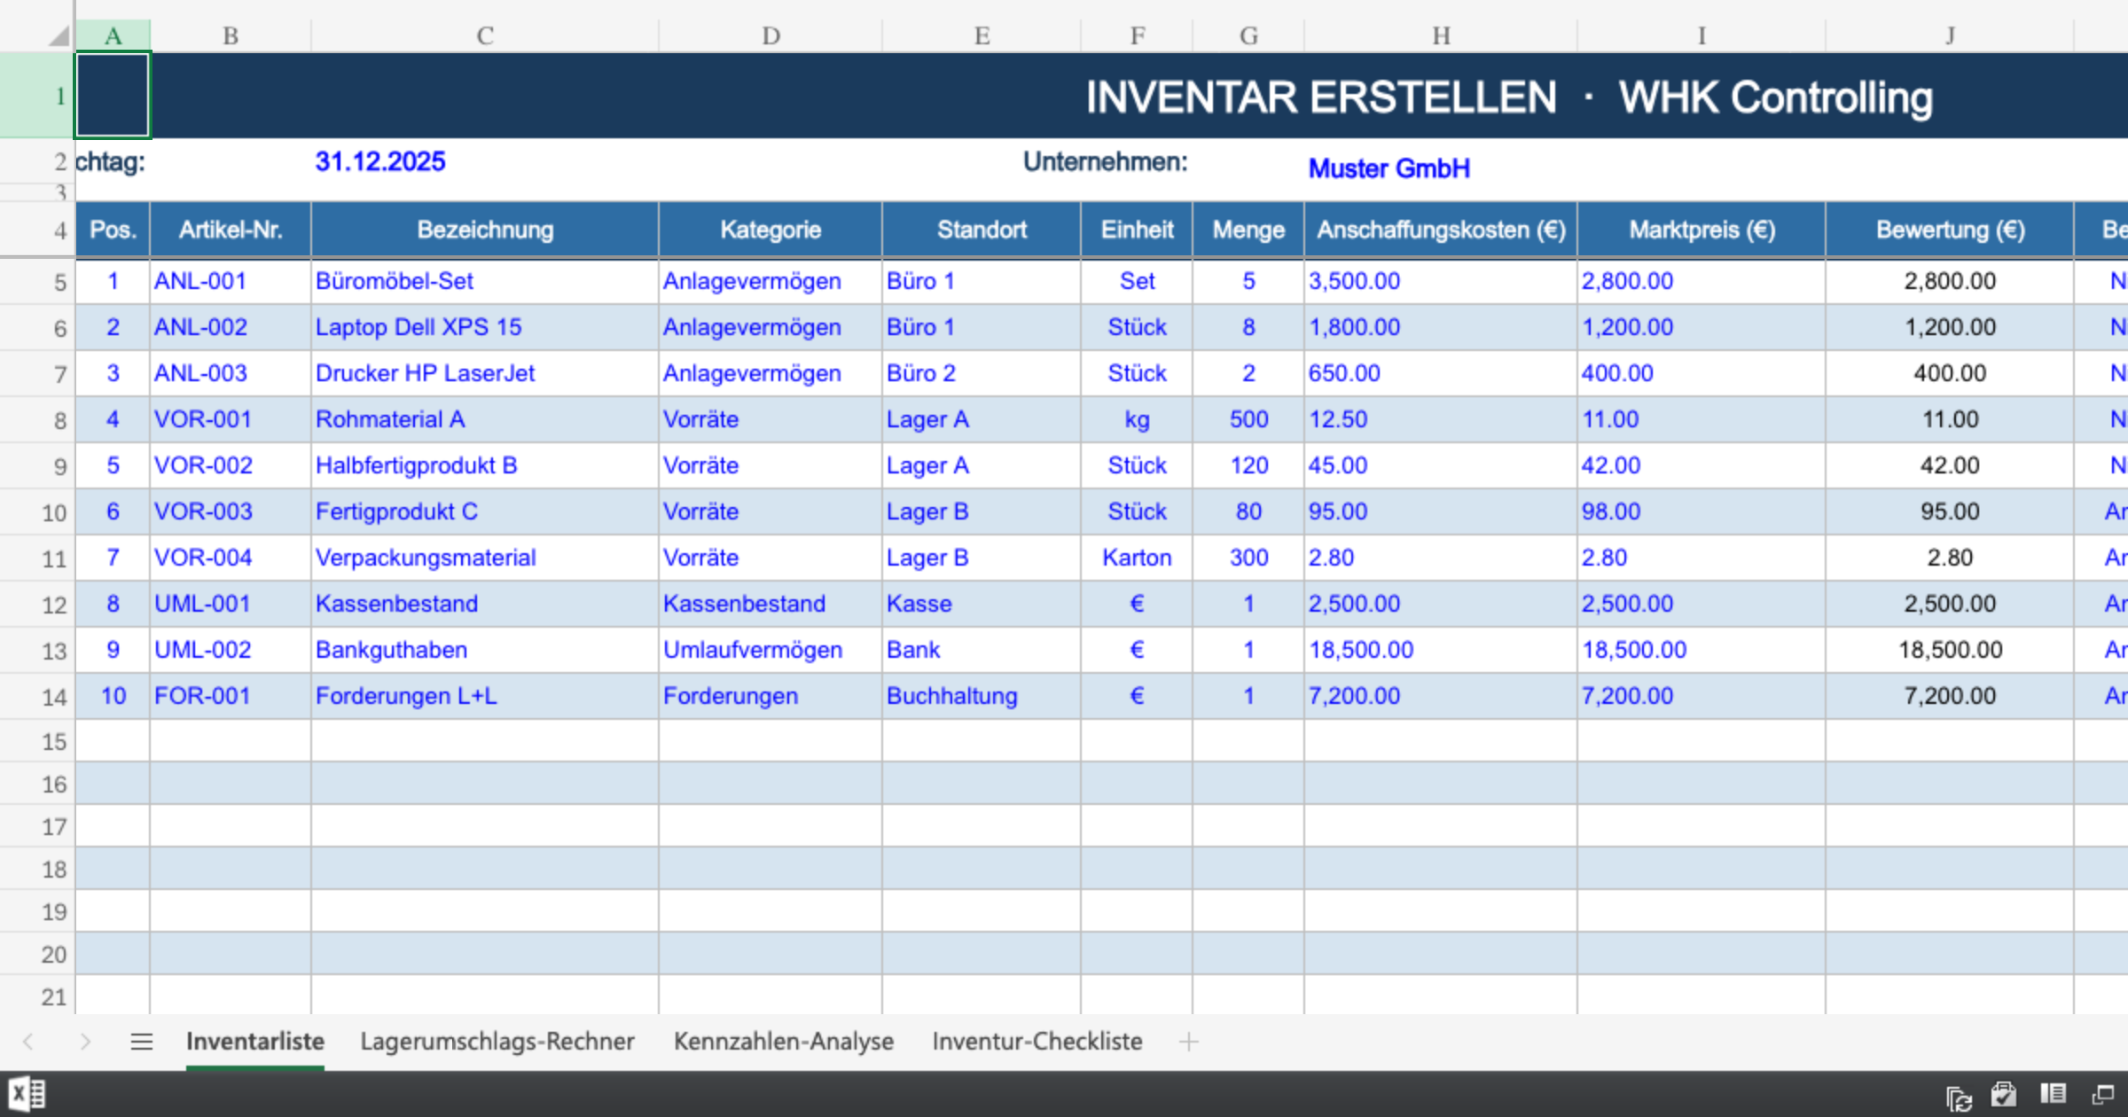The width and height of the screenshot is (2128, 1117).
Task: Select column C header
Action: [485, 35]
